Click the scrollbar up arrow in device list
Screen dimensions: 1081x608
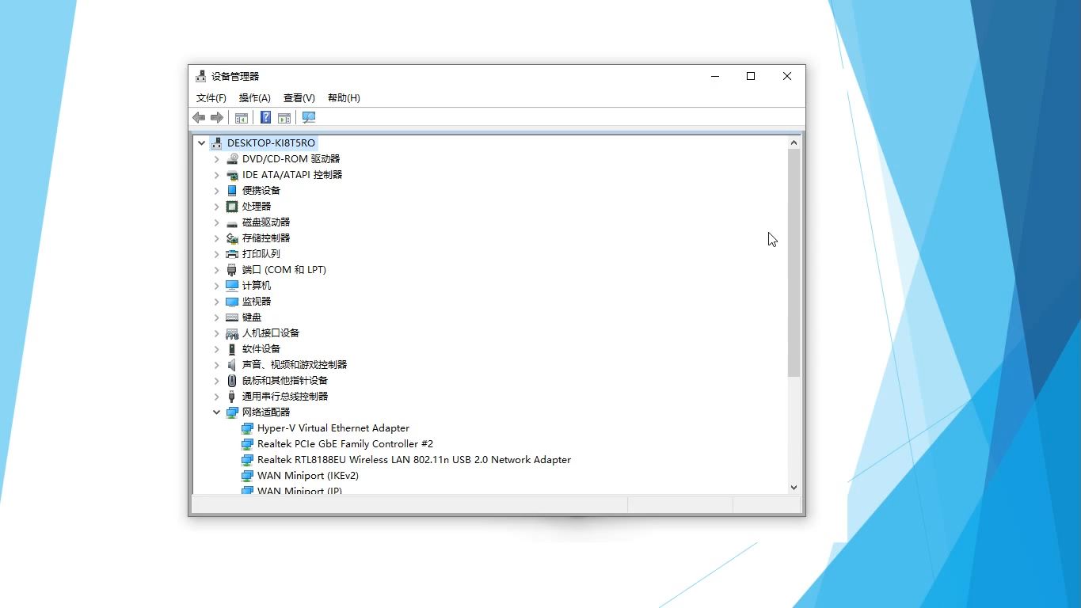coord(794,142)
